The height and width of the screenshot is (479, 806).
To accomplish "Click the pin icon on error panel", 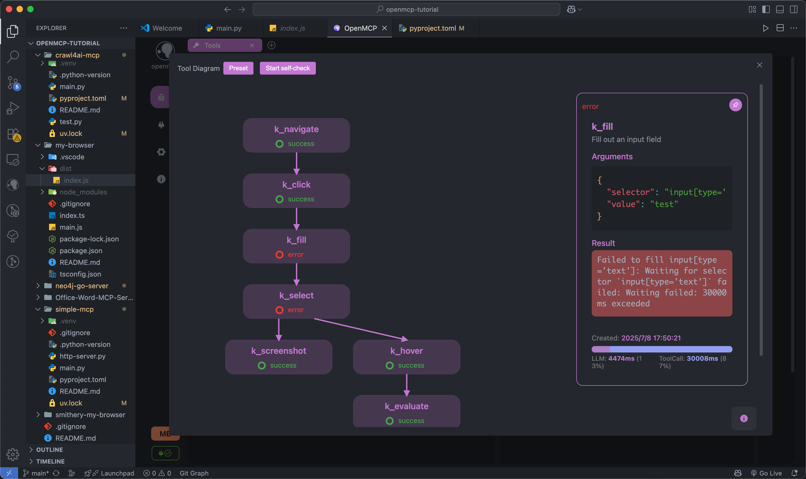I will [x=735, y=105].
